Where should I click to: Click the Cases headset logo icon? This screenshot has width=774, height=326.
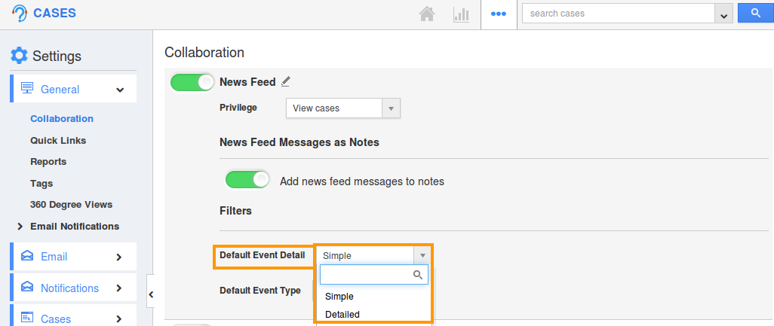pyautogui.click(x=20, y=13)
